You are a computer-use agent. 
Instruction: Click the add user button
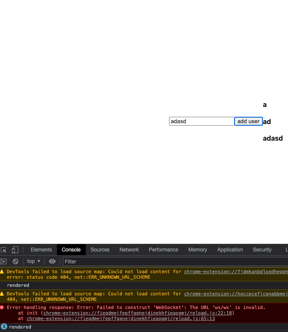[x=248, y=121]
